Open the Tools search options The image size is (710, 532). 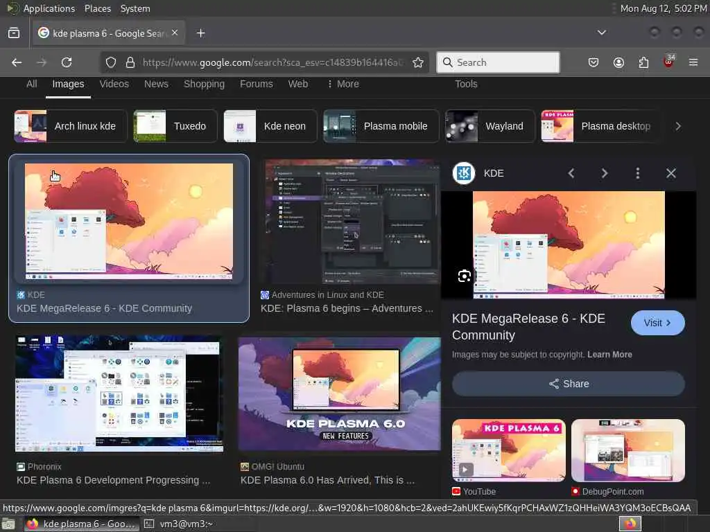pyautogui.click(x=466, y=84)
